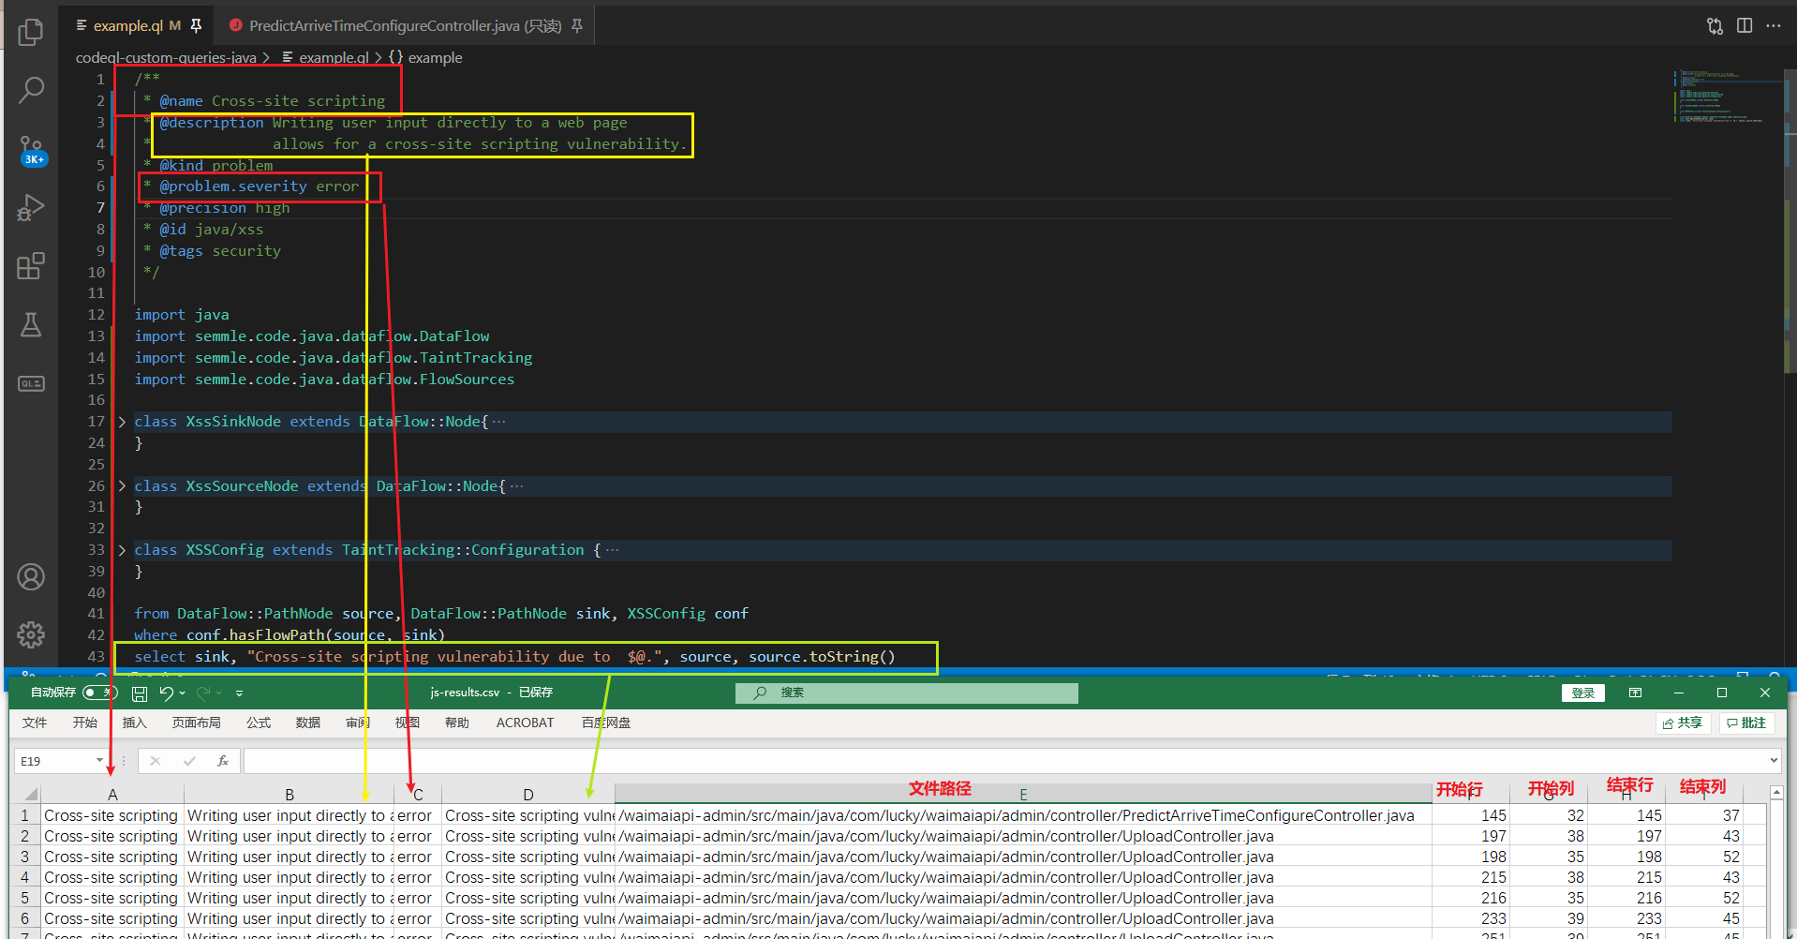
Task: Click the Excel ribbon display options icon
Action: [x=1636, y=693]
